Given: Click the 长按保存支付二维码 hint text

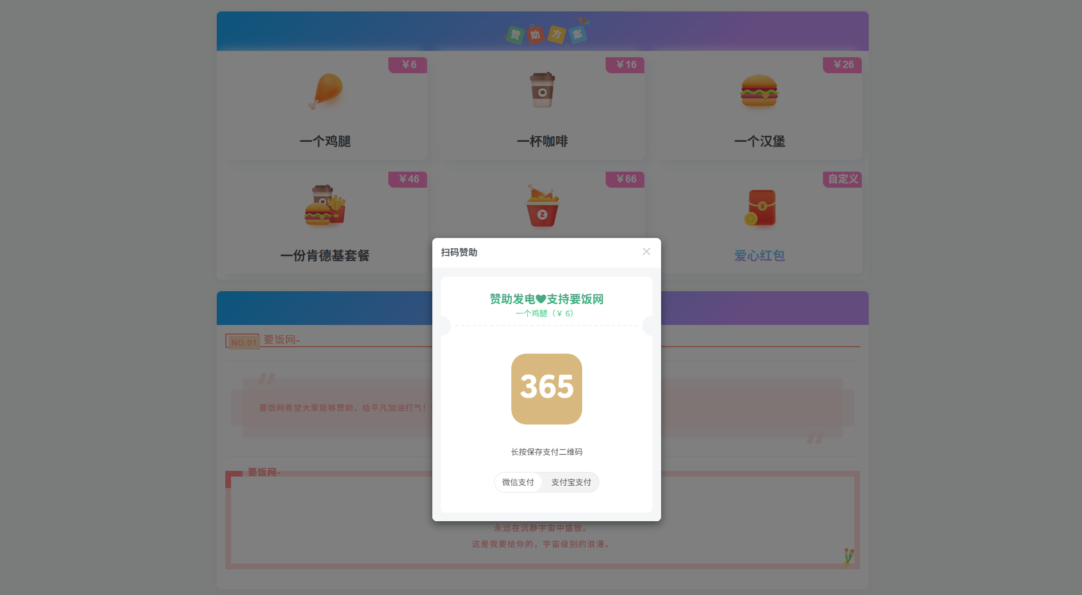Looking at the screenshot, I should (x=547, y=452).
